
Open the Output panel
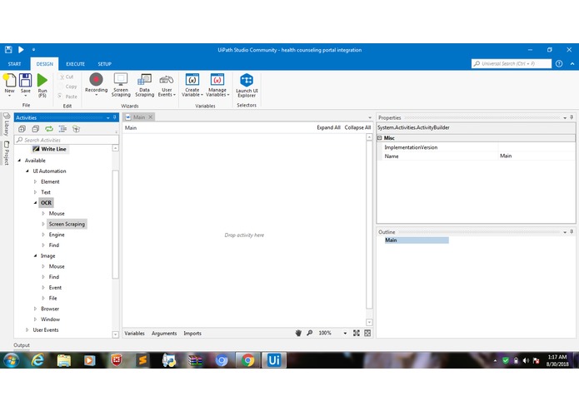[22, 345]
